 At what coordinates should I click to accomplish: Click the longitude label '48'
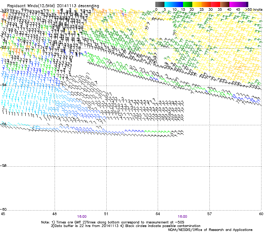pos(54,214)
